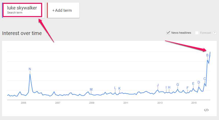The image size is (219, 120).
Task: Enable the Forecast checkbox
Action: tap(197, 33)
